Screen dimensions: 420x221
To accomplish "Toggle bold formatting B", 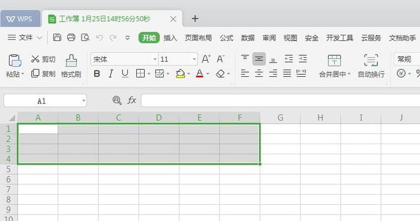I will [x=97, y=73].
